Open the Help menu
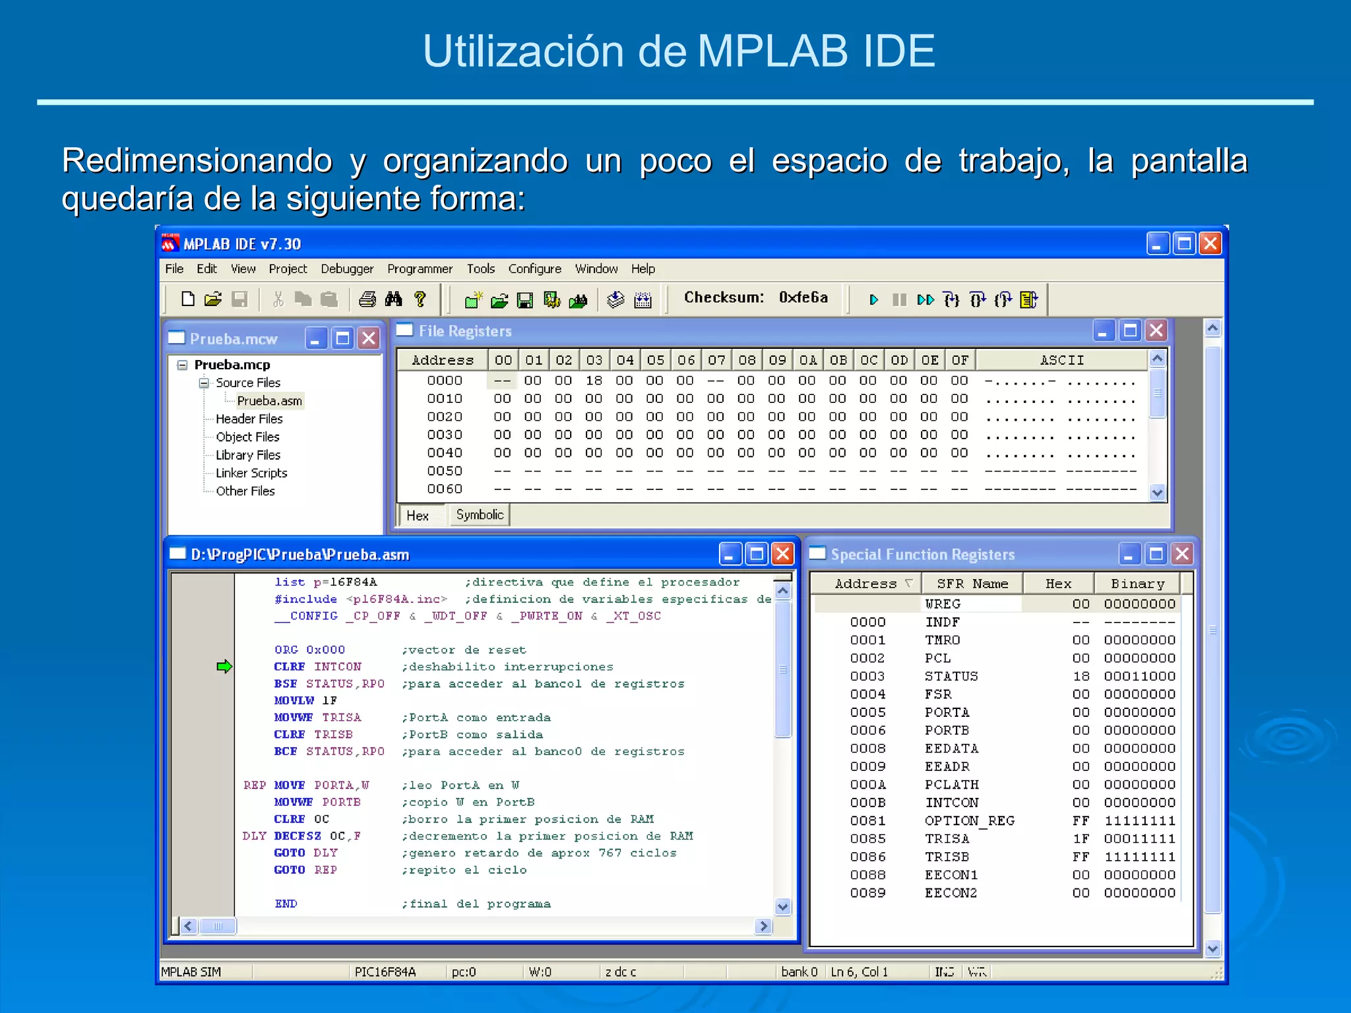1351x1013 pixels. coord(643,268)
